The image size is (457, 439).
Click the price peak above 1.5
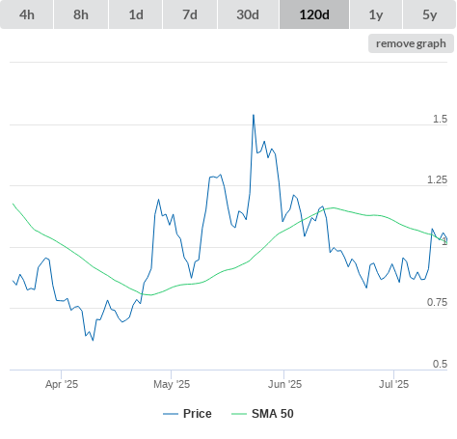tap(254, 115)
